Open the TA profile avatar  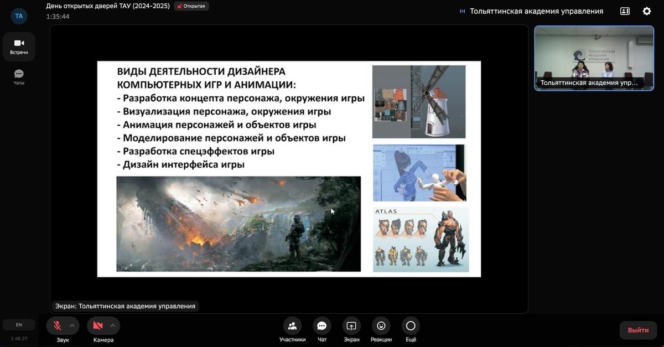tap(19, 16)
